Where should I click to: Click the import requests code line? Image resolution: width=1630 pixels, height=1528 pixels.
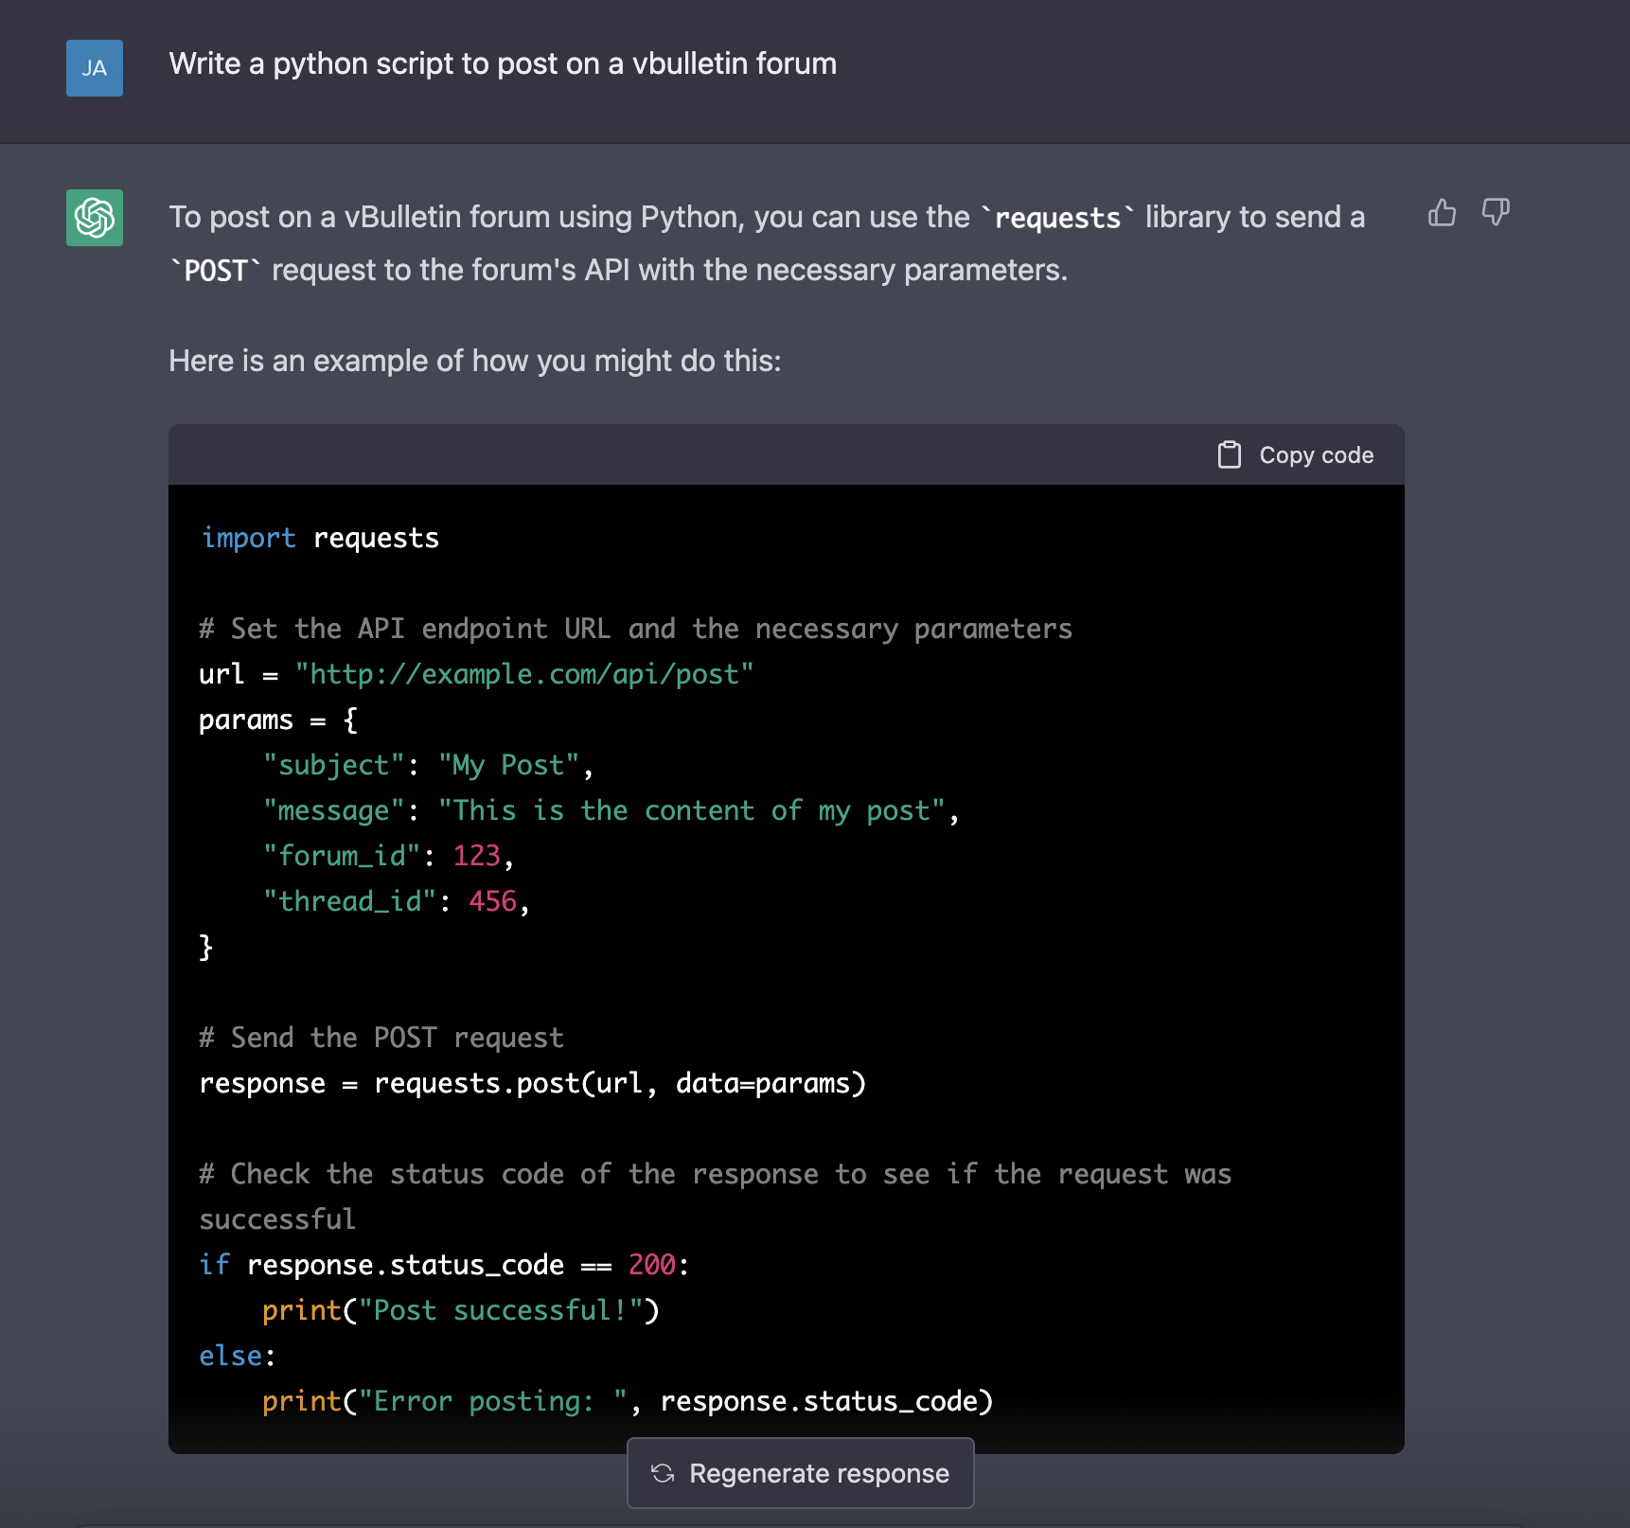(x=320, y=539)
